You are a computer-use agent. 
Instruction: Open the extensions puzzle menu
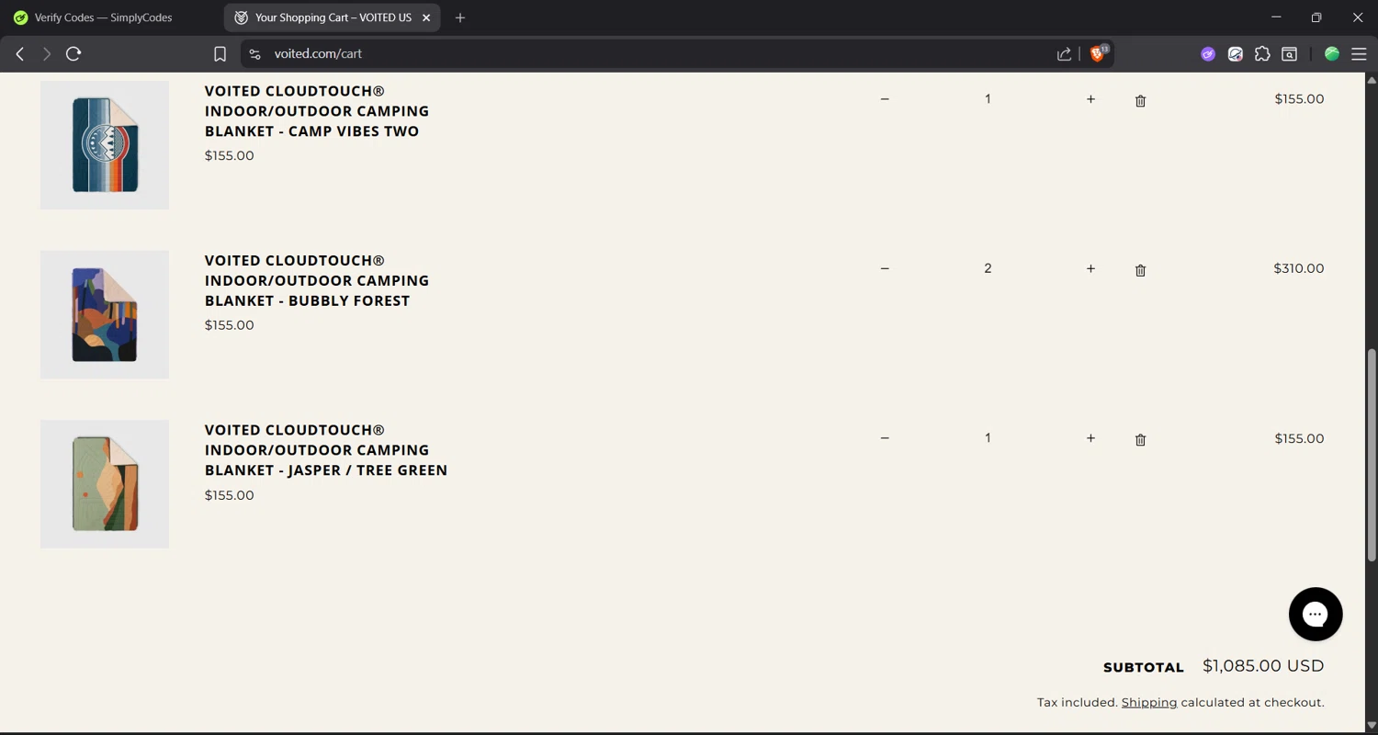1262,54
